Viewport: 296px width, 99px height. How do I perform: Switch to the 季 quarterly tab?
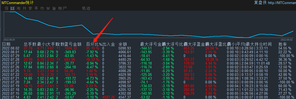tap(30, 8)
